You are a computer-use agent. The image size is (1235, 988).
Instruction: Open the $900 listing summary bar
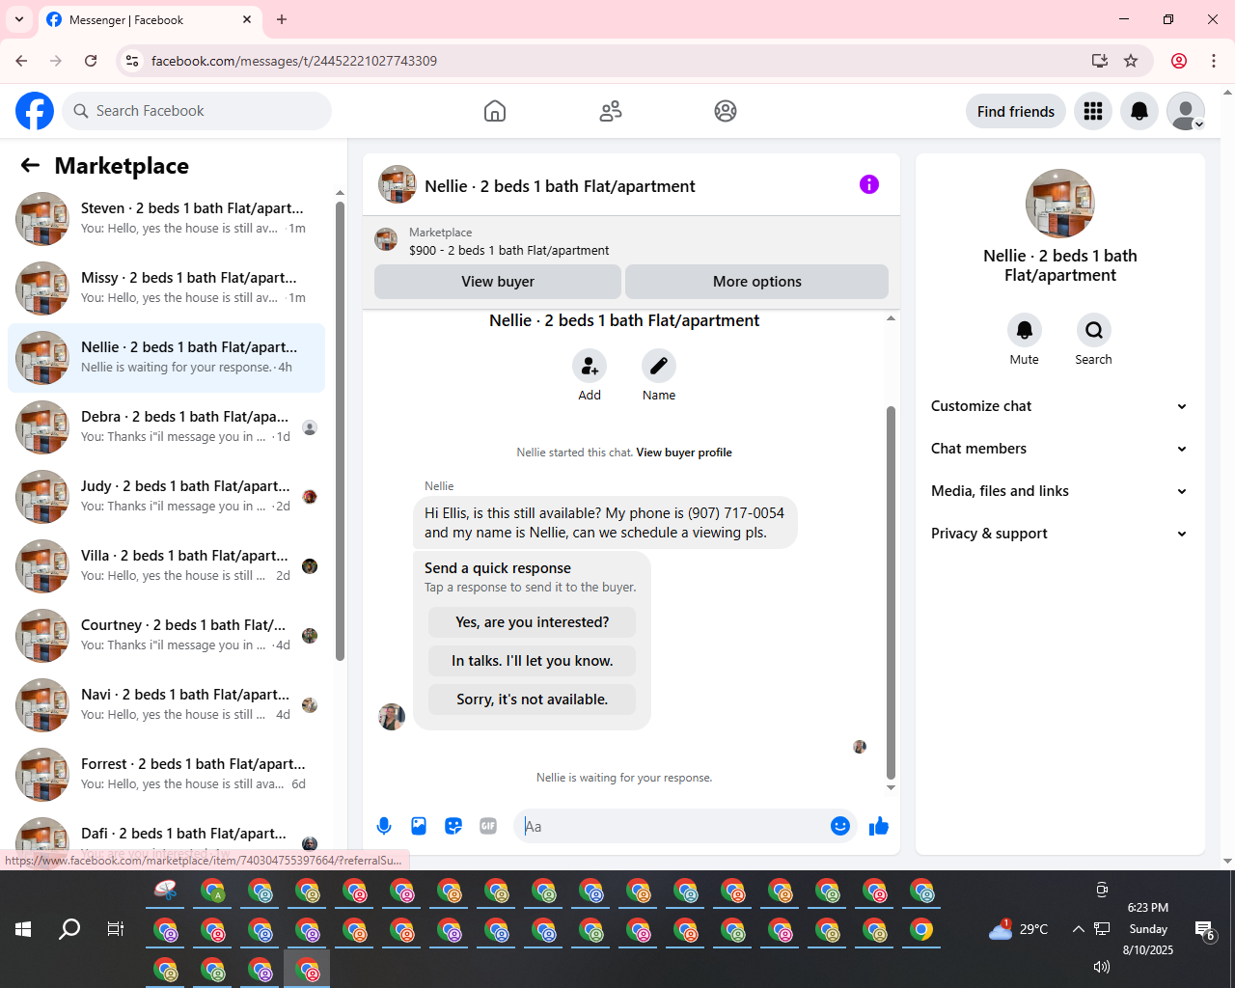(631, 241)
